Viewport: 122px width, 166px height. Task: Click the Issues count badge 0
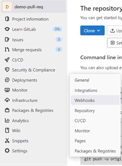(x=59, y=40)
